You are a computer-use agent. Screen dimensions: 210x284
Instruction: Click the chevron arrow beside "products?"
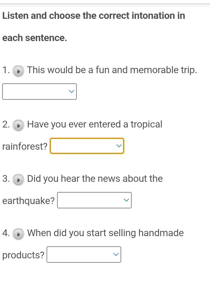(116, 255)
